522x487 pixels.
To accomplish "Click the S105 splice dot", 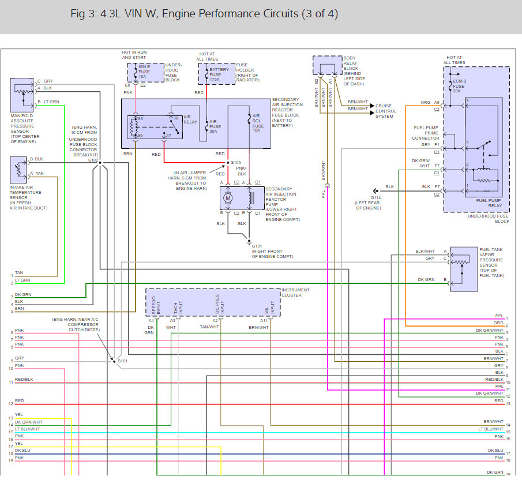I will click(228, 163).
